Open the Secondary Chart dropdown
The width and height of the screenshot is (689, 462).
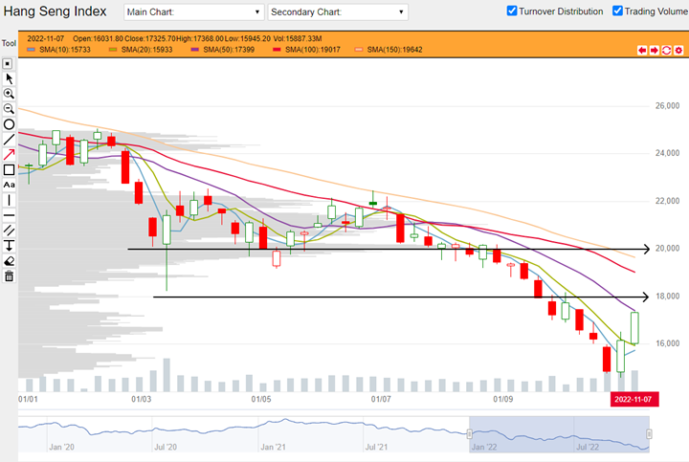click(x=338, y=11)
